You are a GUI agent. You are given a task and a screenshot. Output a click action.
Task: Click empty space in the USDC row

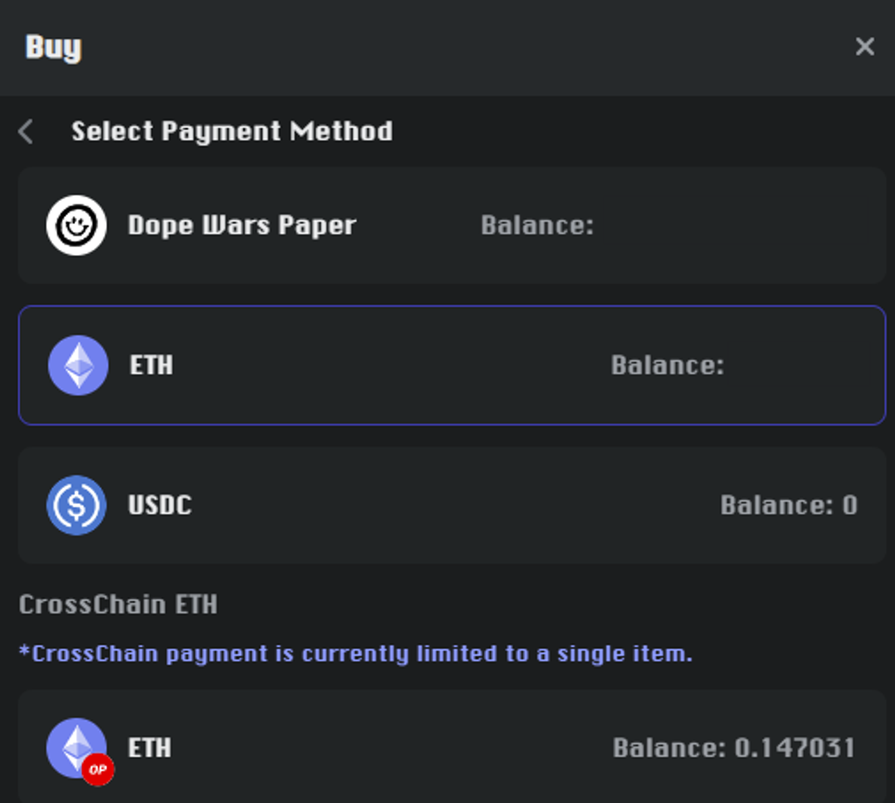coord(447,505)
